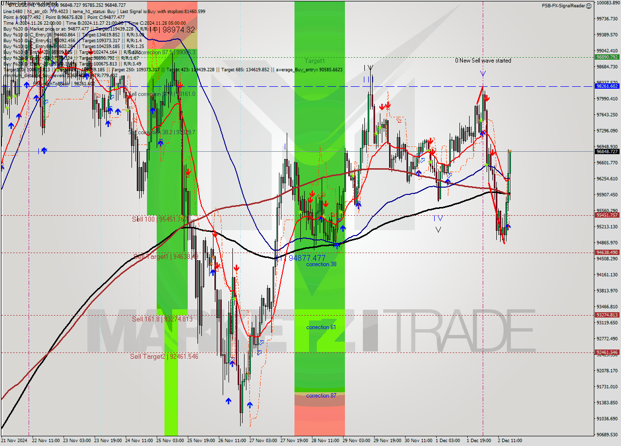Select the 94638.490 red price tag
This screenshot has width=621, height=446.
pyautogui.click(x=607, y=252)
